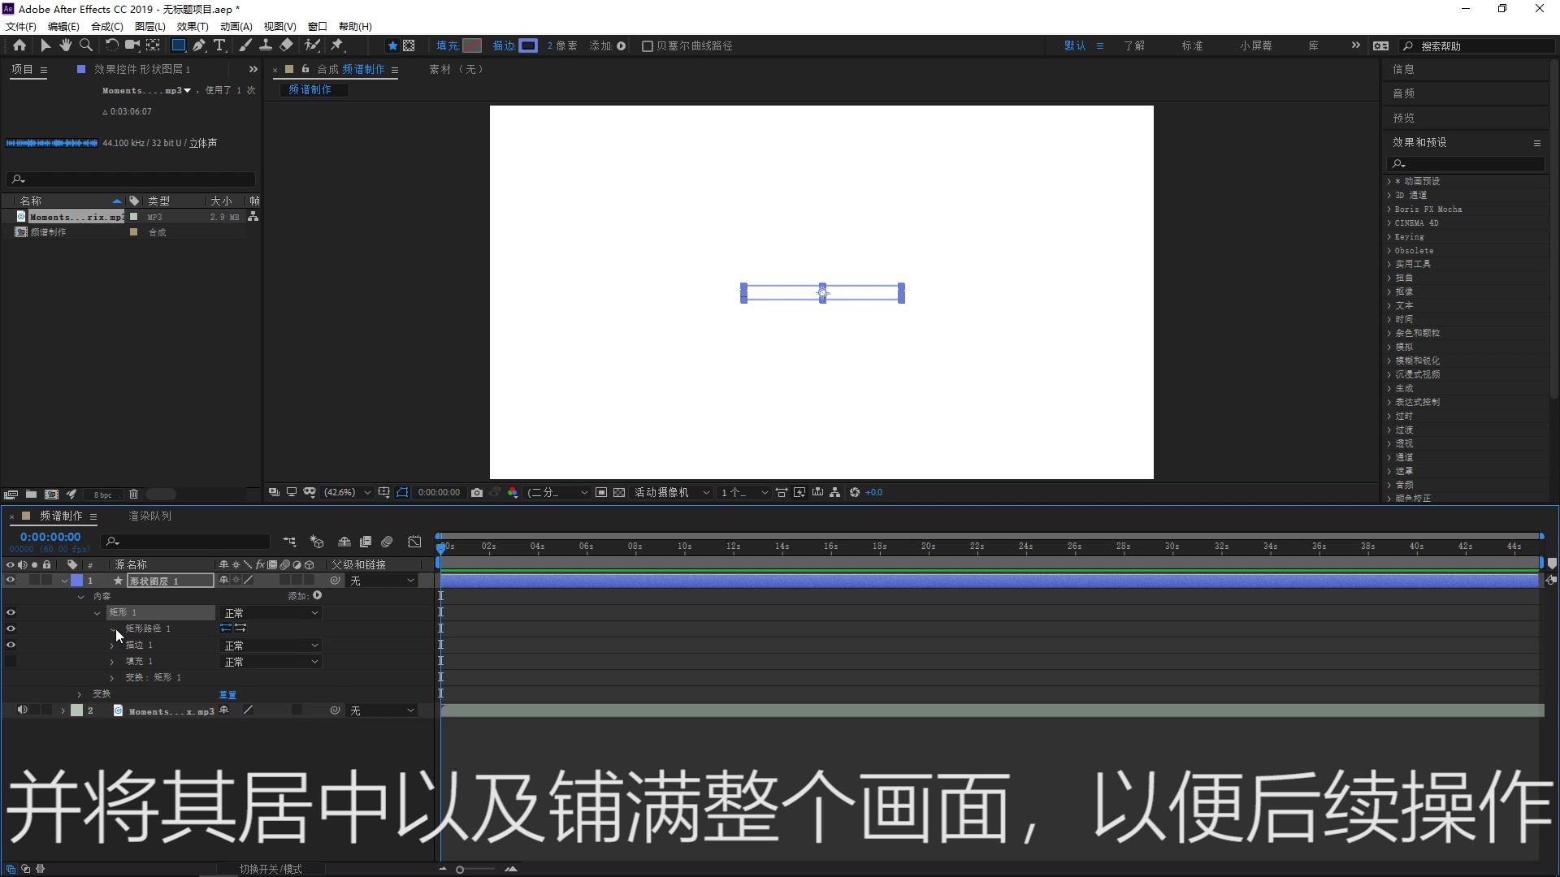Select the Pen tool in the toolbar
The width and height of the screenshot is (1560, 877).
coord(199,45)
